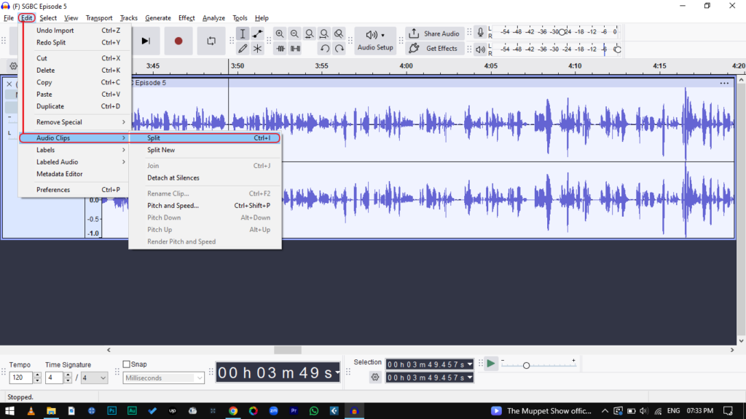
Task: Select Detach at Silences menu entry
Action: click(173, 177)
